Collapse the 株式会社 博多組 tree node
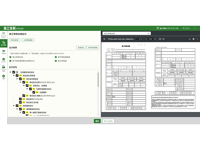This screenshot has height=150, width=200. click(13, 75)
